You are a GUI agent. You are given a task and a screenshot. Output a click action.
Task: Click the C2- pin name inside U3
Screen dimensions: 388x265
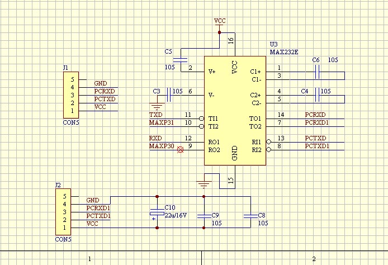point(257,103)
